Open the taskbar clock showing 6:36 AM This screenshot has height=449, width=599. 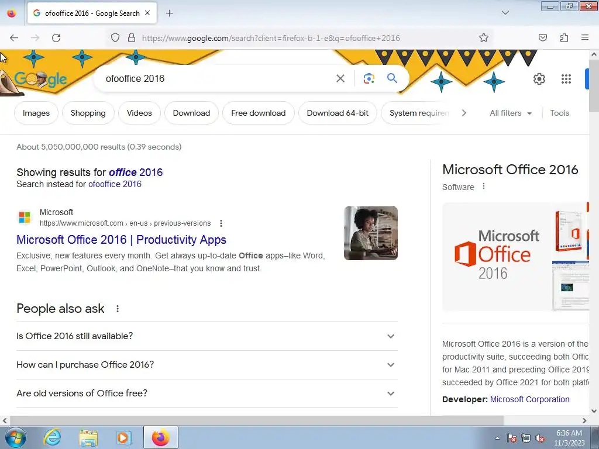tap(569, 438)
